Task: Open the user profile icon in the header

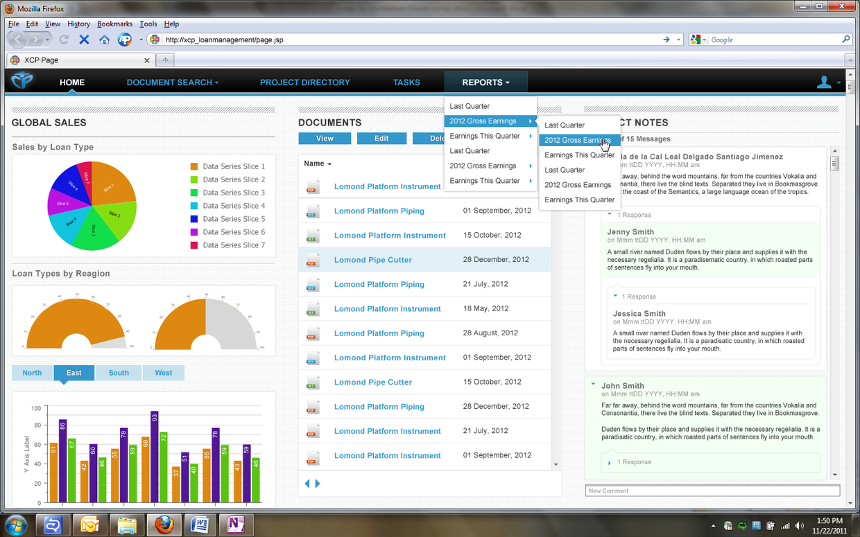Action: click(825, 81)
